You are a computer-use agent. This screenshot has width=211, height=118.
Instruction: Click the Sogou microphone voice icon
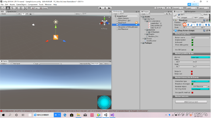click(197, 25)
